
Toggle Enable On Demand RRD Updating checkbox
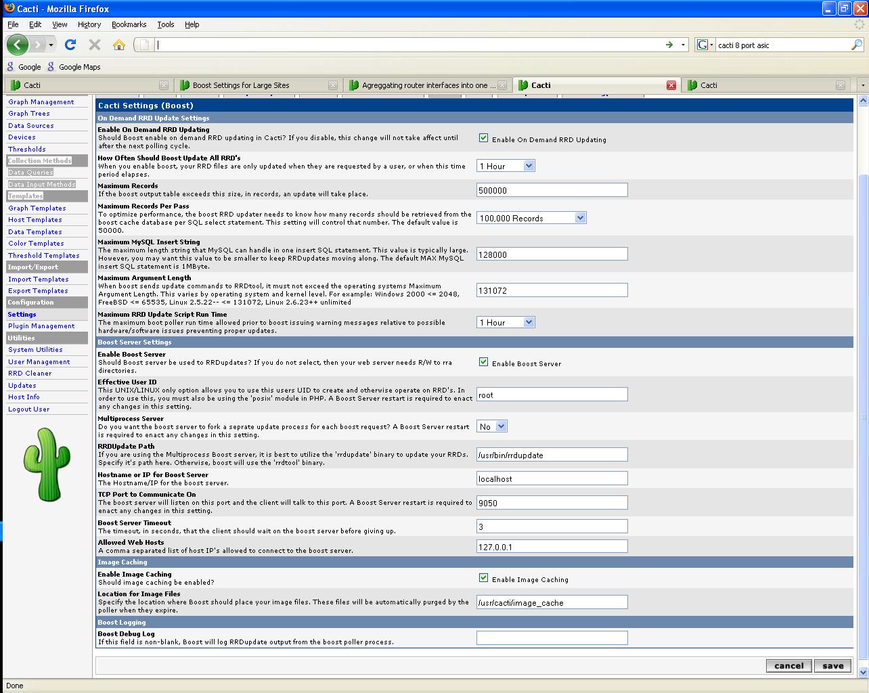tap(483, 138)
